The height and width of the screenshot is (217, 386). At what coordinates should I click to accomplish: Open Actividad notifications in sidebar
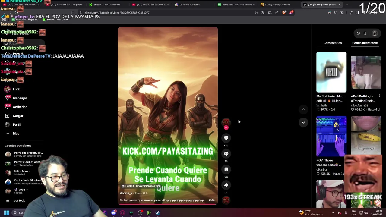coord(16,107)
